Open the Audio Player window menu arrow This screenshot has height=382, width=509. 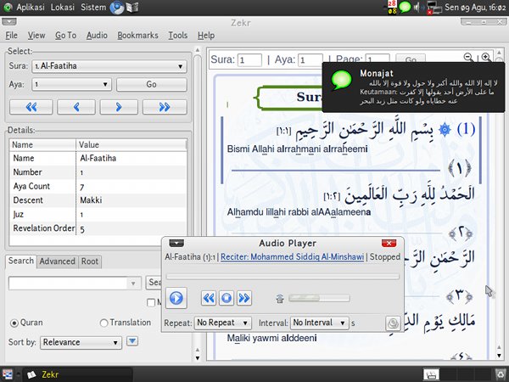pos(176,243)
